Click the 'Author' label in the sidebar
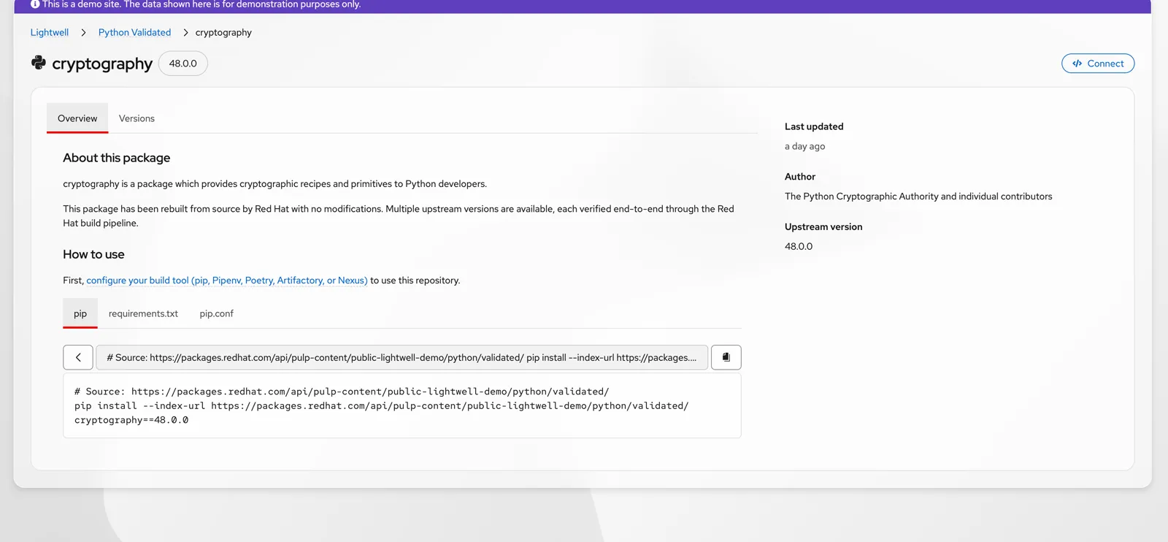 click(800, 177)
